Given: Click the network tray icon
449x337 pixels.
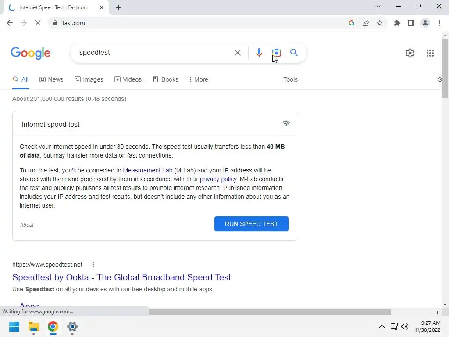Looking at the screenshot, I should (394, 326).
